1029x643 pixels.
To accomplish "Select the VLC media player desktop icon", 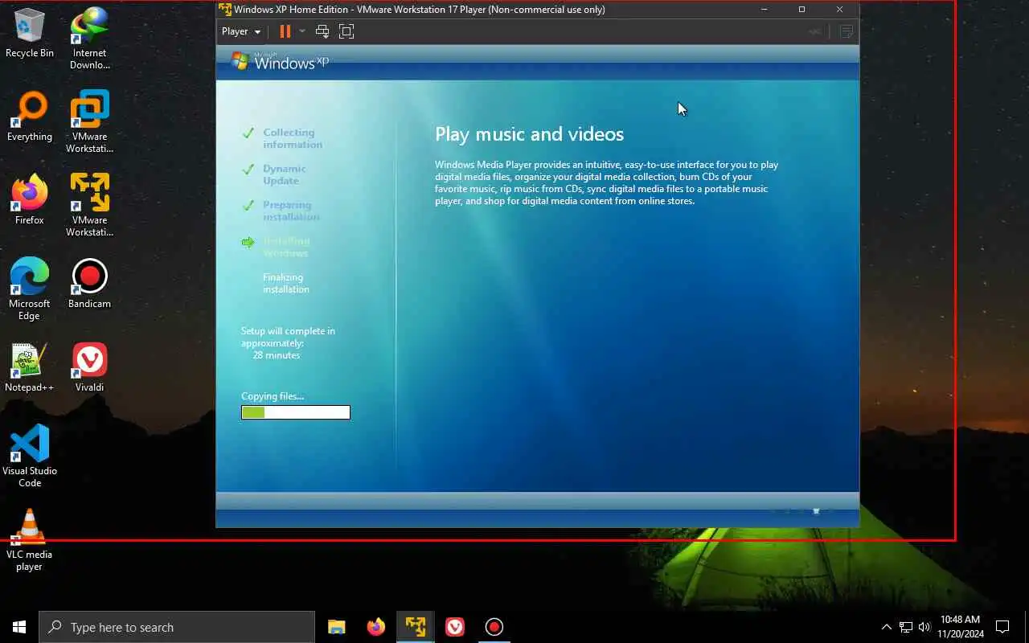I will (x=30, y=539).
